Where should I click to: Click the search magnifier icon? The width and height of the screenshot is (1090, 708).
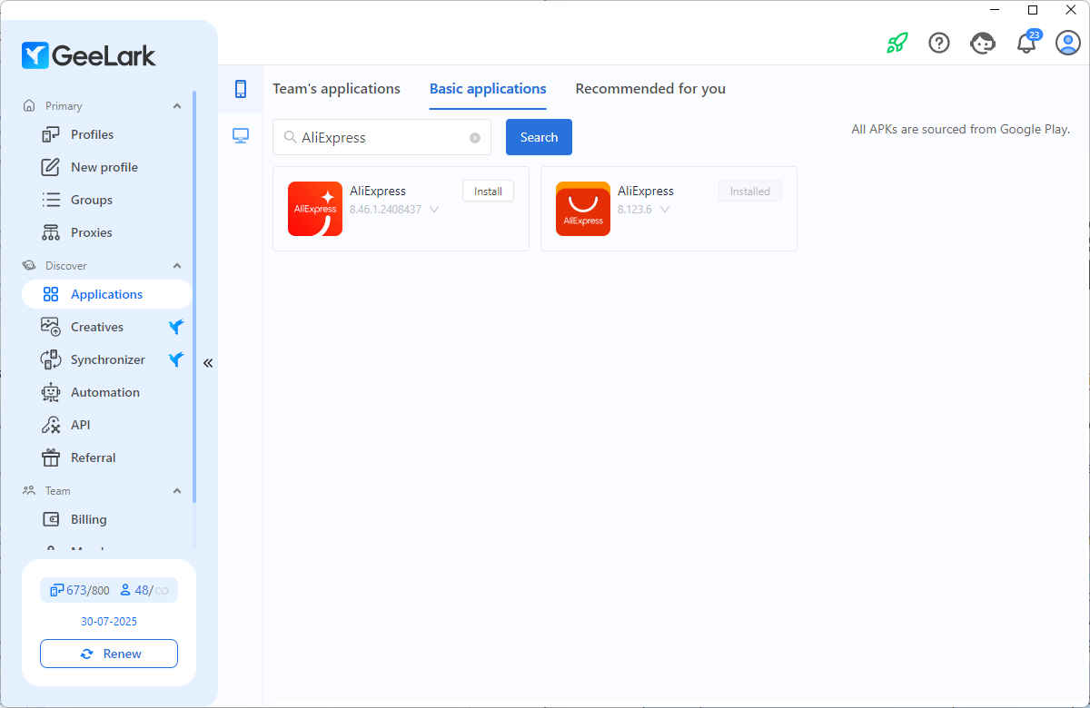(x=290, y=137)
